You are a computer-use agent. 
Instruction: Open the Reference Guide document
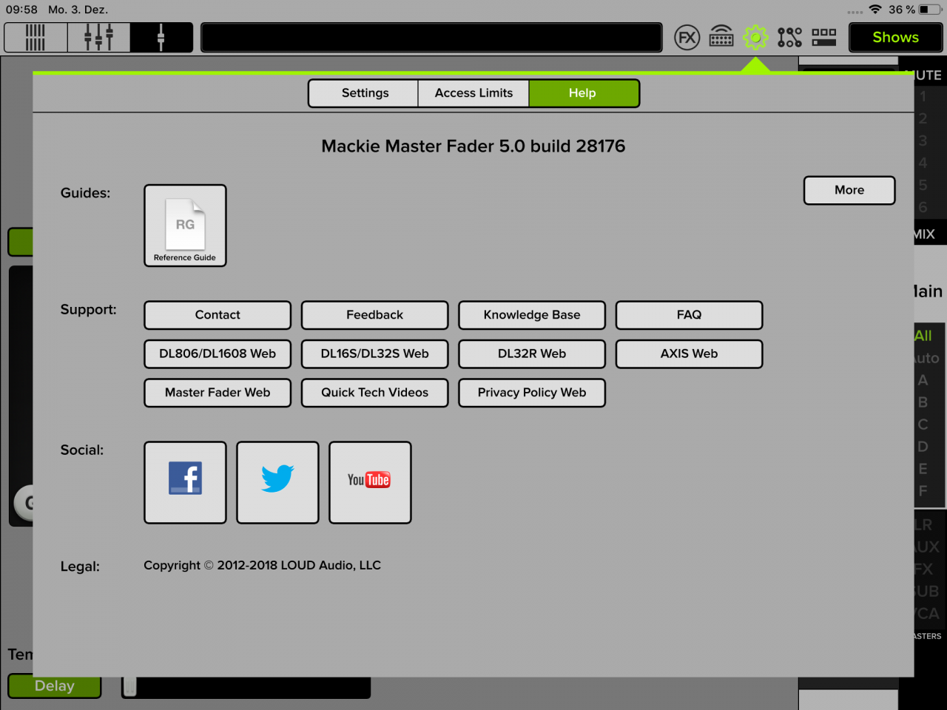(x=185, y=226)
